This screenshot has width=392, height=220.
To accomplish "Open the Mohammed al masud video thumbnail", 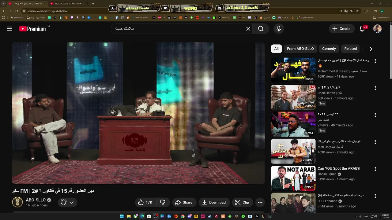I will click(293, 70).
